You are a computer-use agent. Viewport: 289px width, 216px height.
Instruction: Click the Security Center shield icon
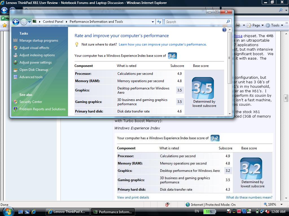(x=16, y=102)
